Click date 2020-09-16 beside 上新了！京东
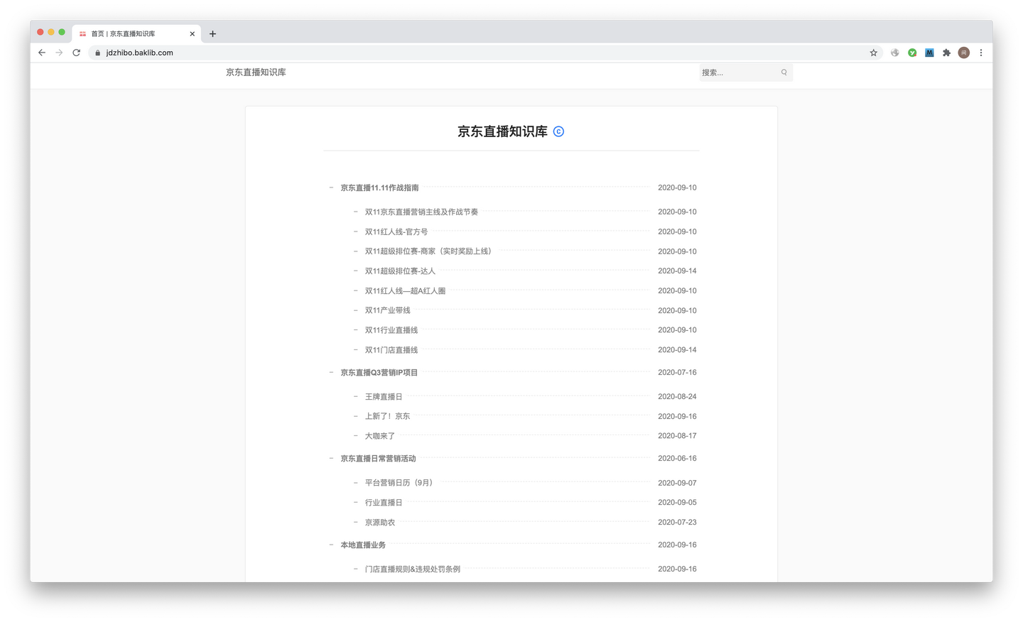 click(x=677, y=416)
